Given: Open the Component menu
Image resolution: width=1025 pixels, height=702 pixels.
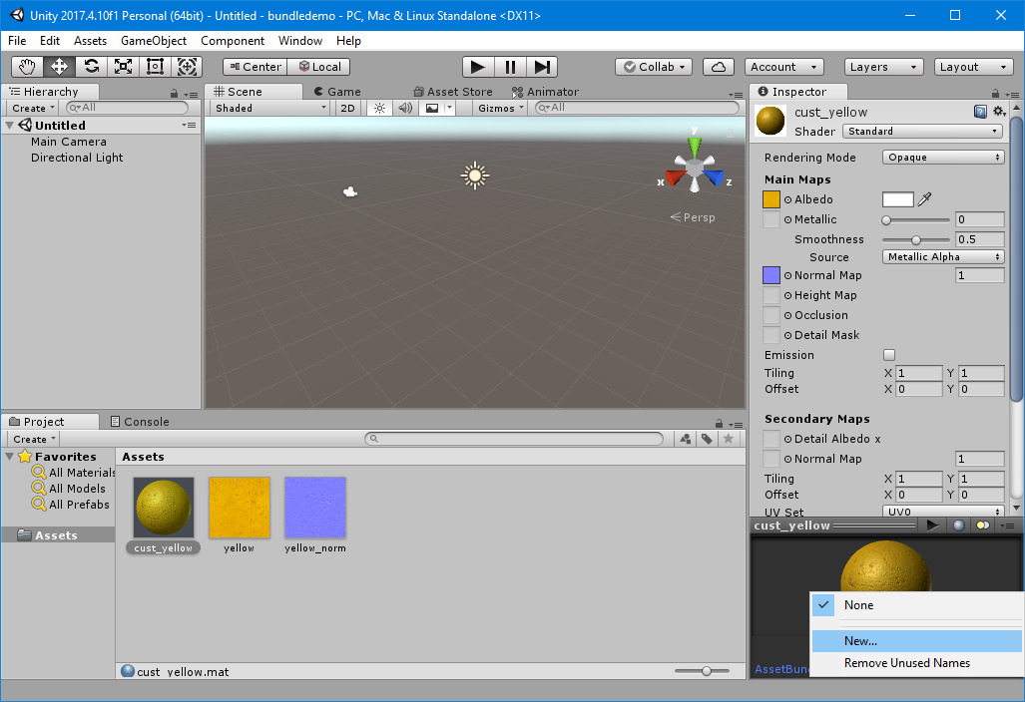Looking at the screenshot, I should click(x=233, y=41).
